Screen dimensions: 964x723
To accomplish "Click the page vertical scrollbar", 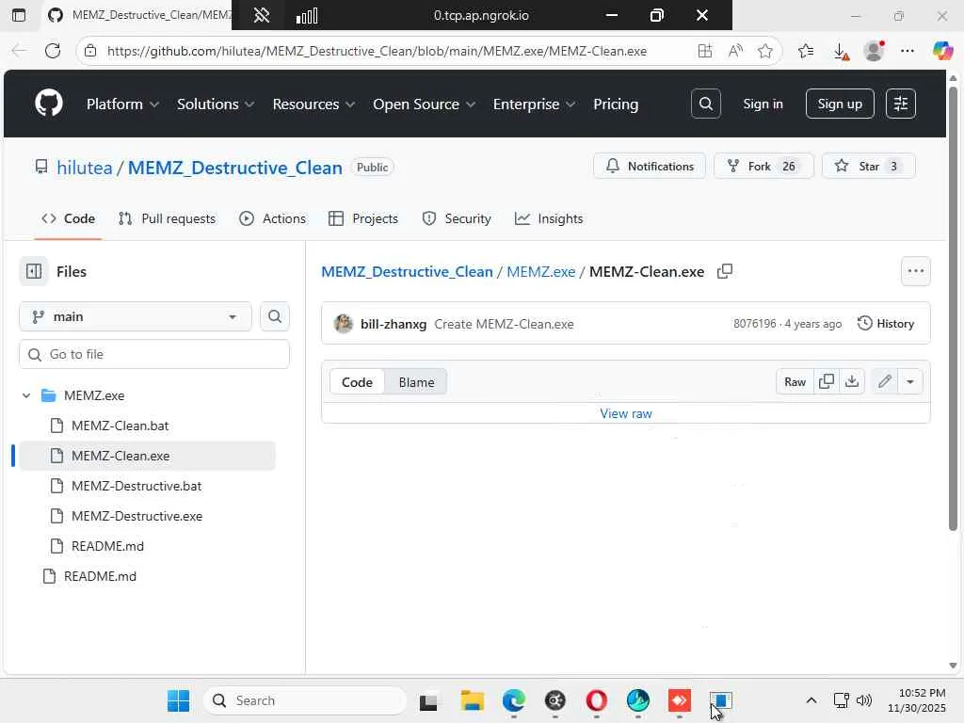I will pos(953,308).
